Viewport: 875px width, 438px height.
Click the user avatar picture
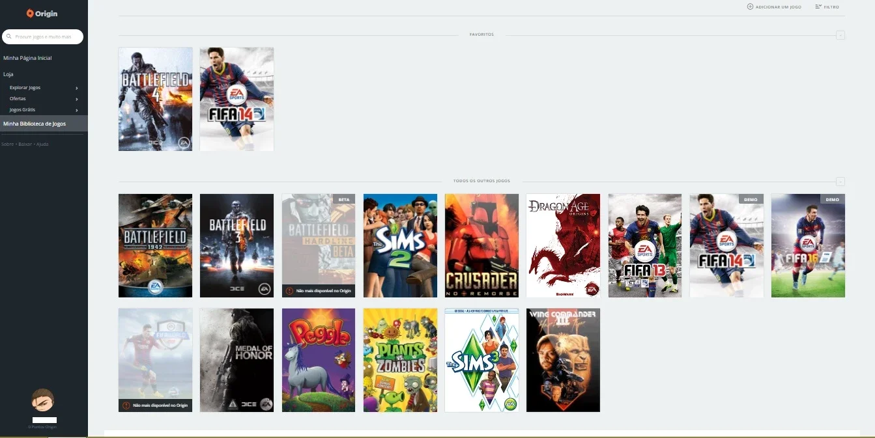[43, 400]
